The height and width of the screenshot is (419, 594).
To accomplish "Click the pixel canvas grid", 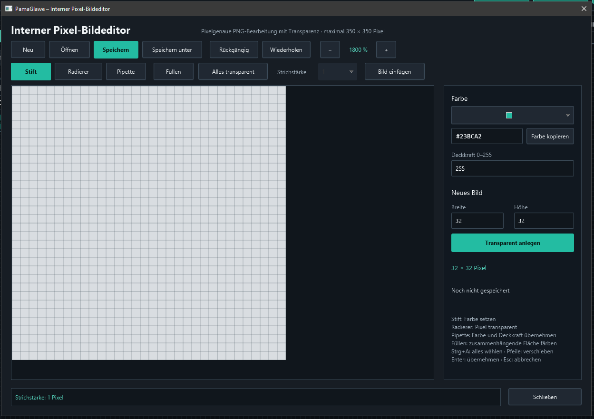I will pyautogui.click(x=148, y=223).
